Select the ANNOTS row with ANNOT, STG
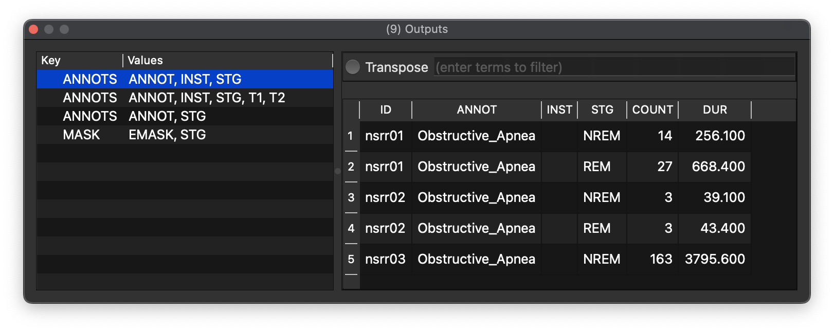 pyautogui.click(x=185, y=116)
